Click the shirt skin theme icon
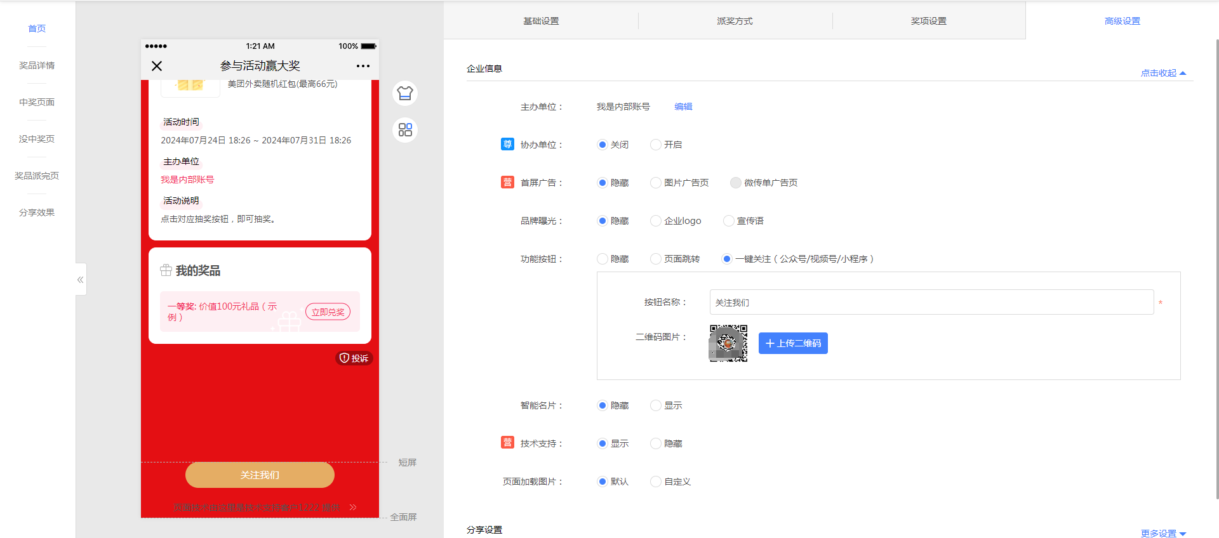Screen dimensions: 1219x538 (x=405, y=93)
